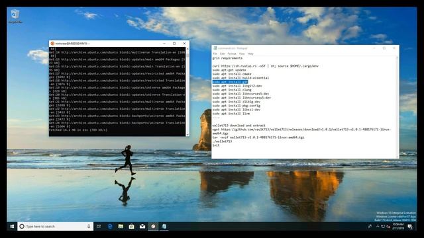
Task: Open Notepad View menu
Action: [x=242, y=54]
